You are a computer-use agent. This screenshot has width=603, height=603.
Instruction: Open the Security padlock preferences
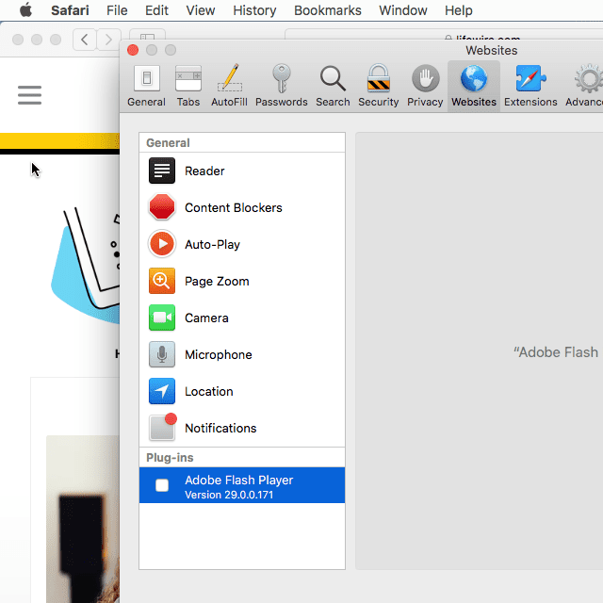pos(378,86)
